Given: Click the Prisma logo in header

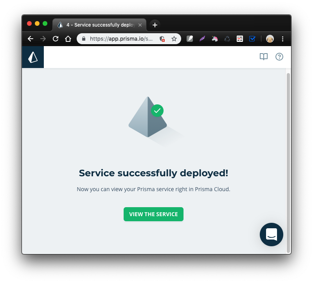Looking at the screenshot, I should (x=33, y=57).
